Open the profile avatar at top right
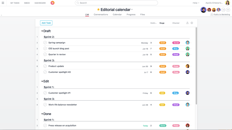Viewport: 232px width, 130px height. (x=228, y=3)
